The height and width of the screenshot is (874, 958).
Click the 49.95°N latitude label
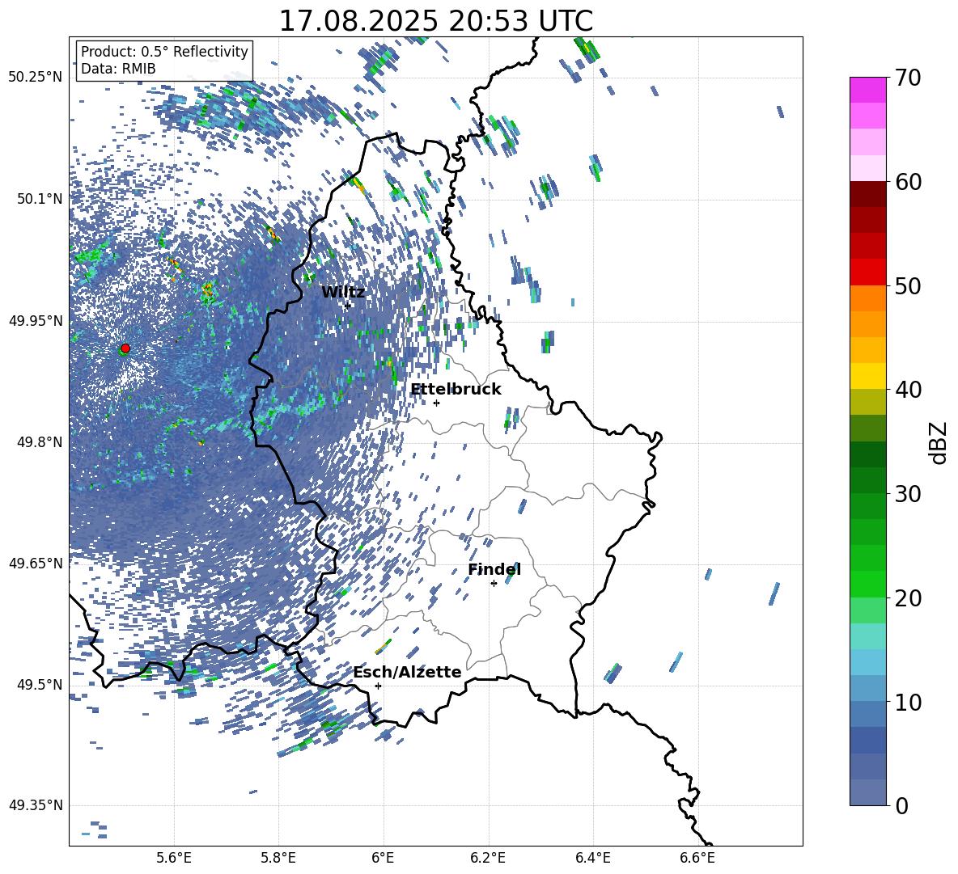(36, 320)
